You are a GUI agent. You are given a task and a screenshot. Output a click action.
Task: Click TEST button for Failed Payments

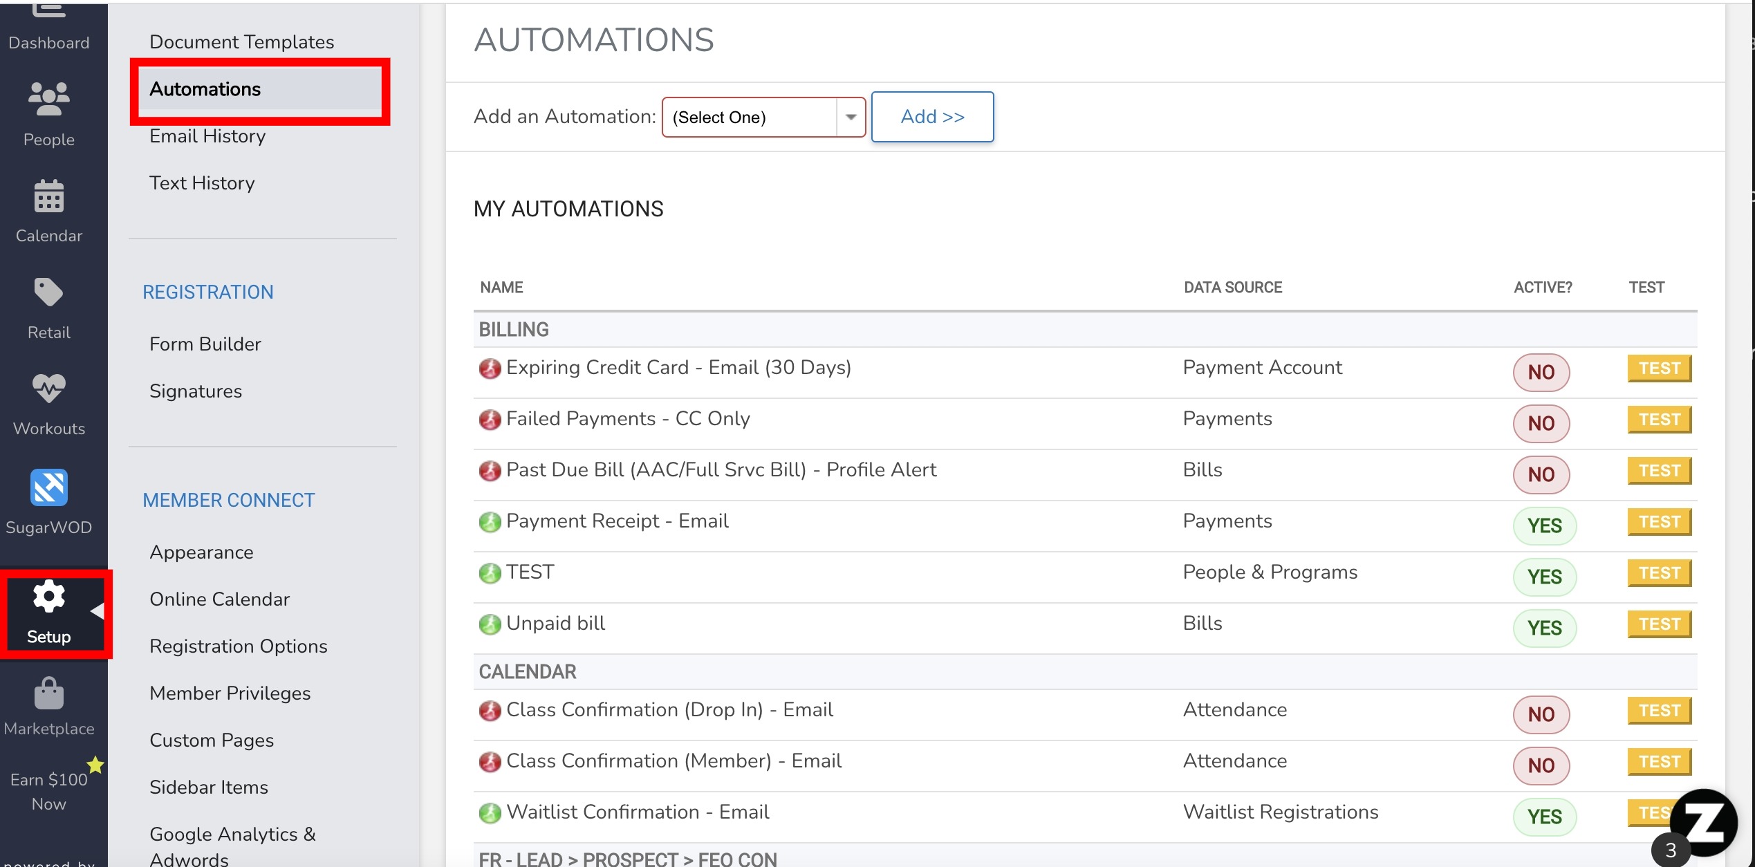pos(1660,420)
